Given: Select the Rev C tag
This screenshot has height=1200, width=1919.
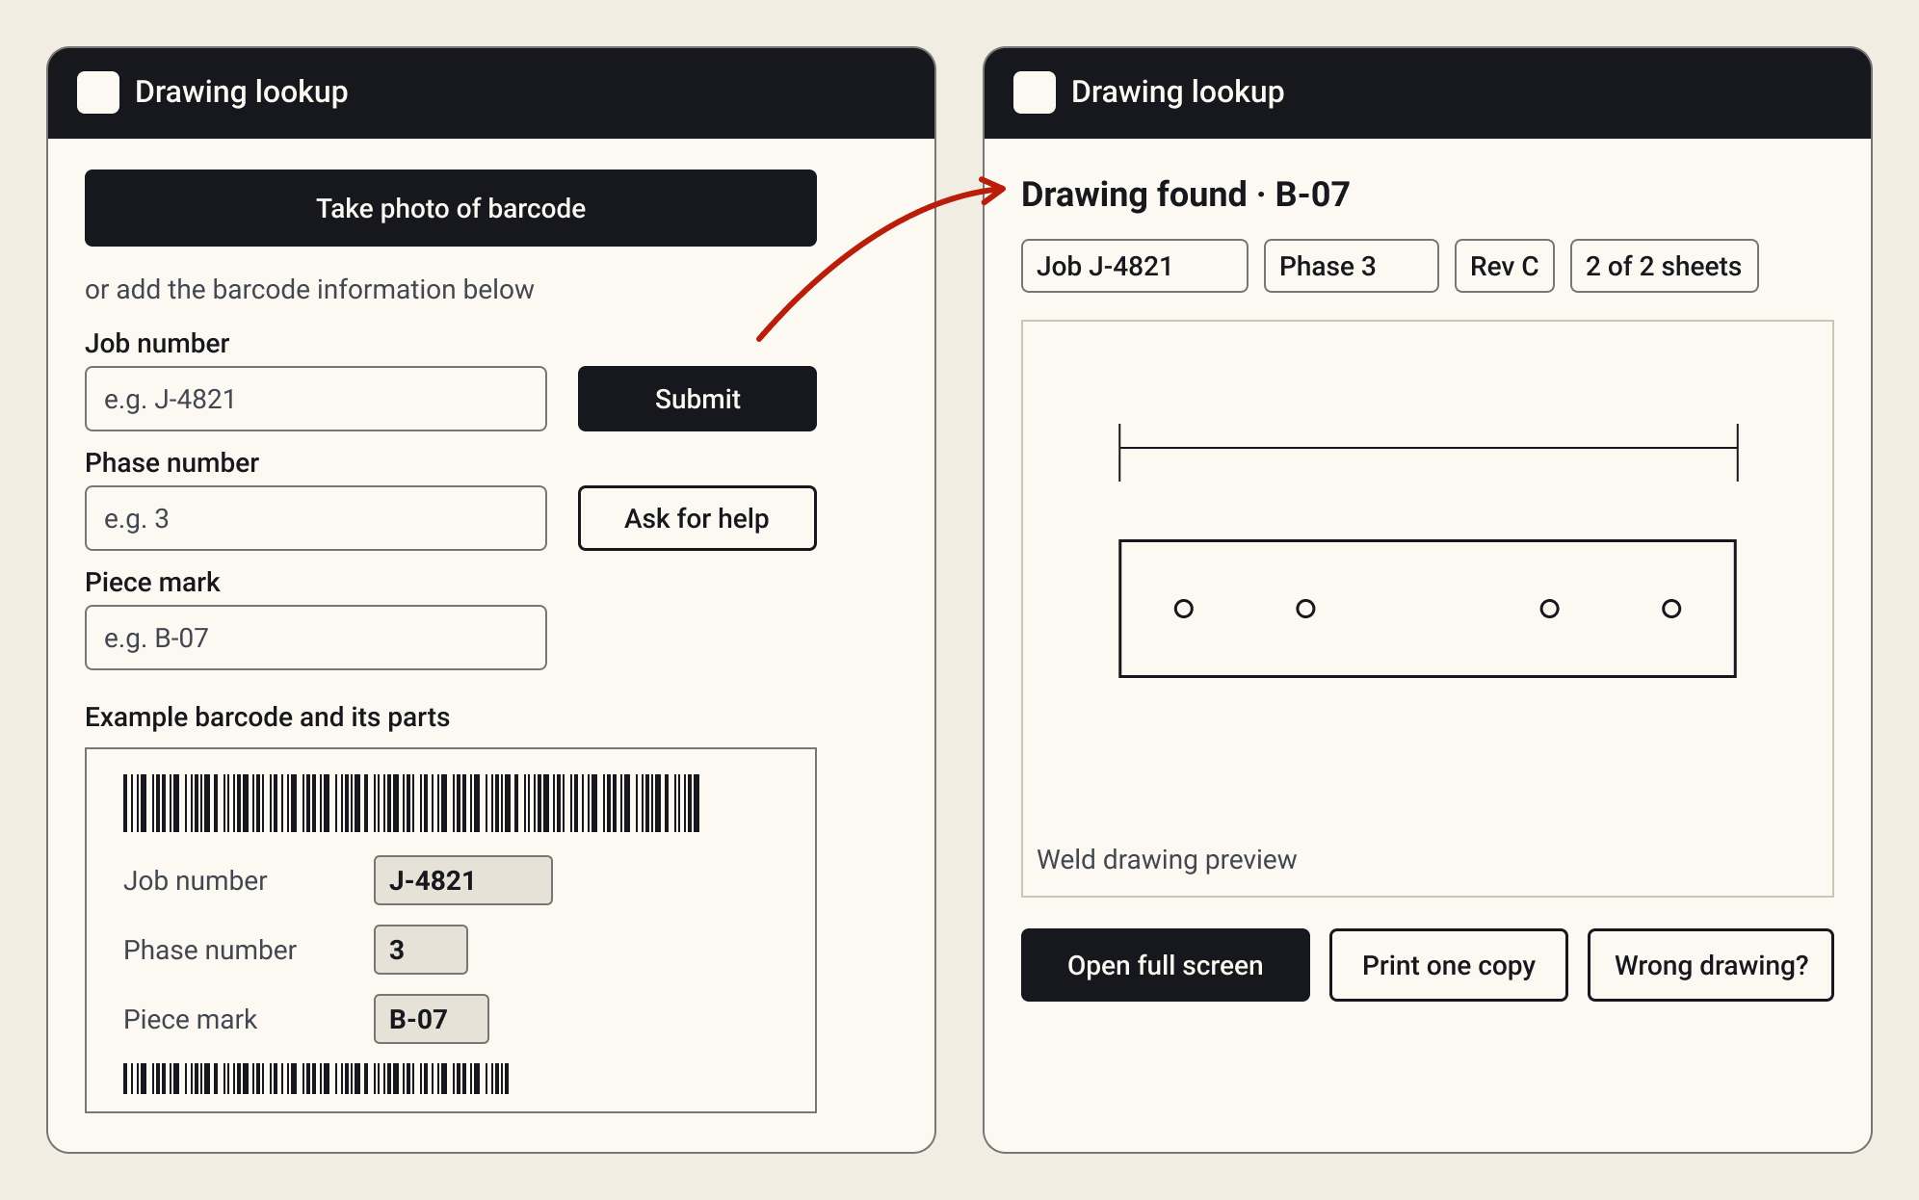Looking at the screenshot, I should 1505,266.
